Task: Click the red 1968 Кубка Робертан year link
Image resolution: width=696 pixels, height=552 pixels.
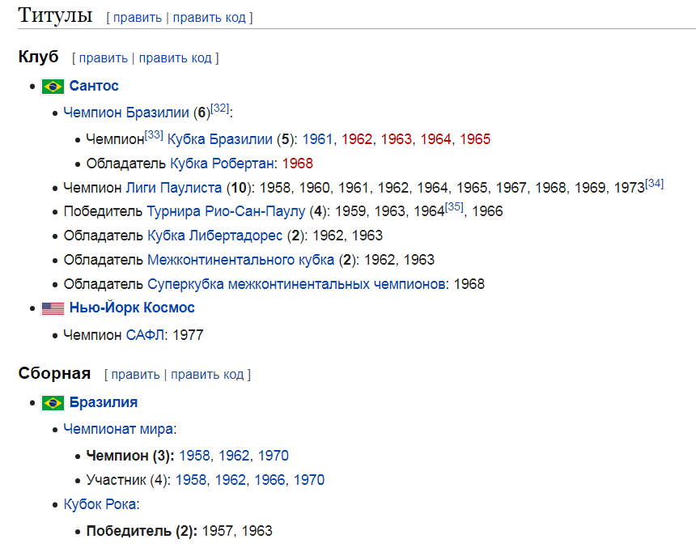Action: click(297, 163)
